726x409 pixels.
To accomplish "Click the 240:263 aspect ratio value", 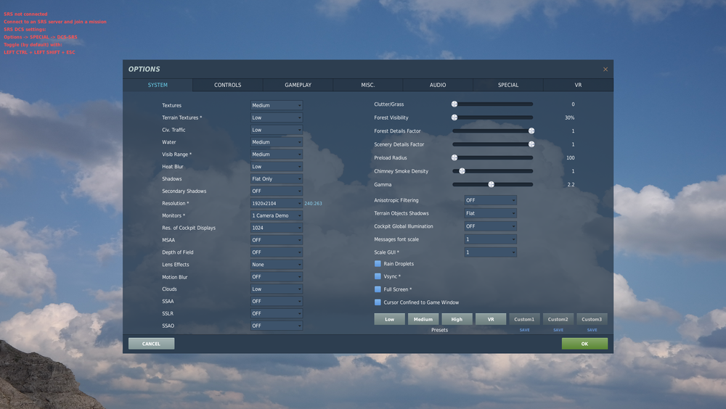I will [313, 204].
